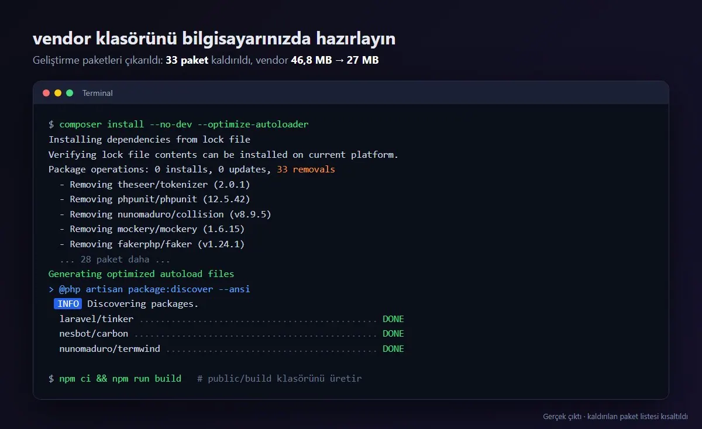Click the DONE status for laravel/tinker
Viewport: 702px width, 429px height.
pyautogui.click(x=393, y=319)
